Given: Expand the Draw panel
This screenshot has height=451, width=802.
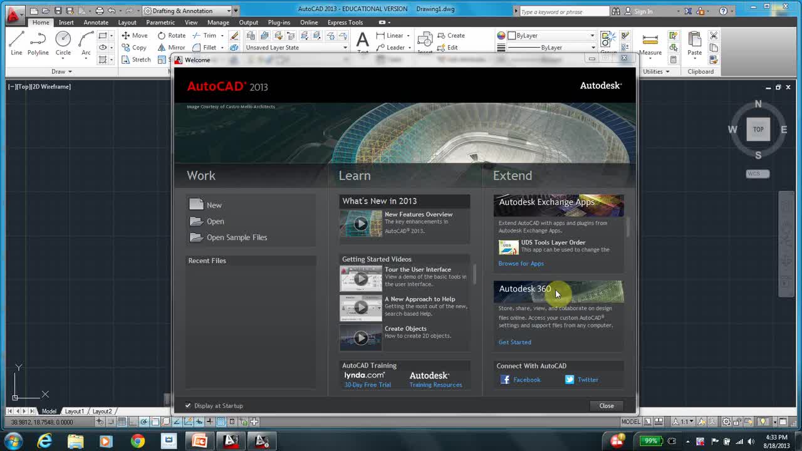Looking at the screenshot, I should (x=61, y=71).
